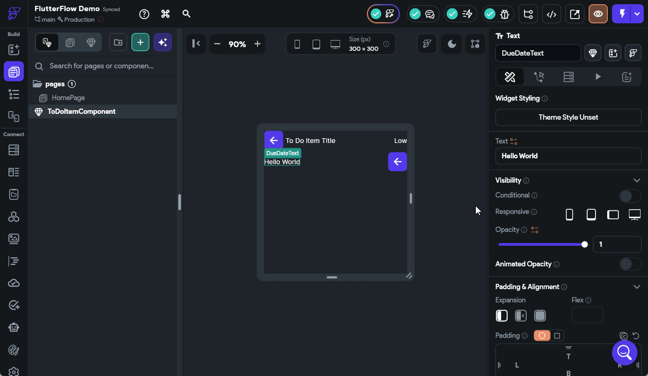Select the components-only diamond filter tab
This screenshot has height=376, width=648.
(x=91, y=42)
